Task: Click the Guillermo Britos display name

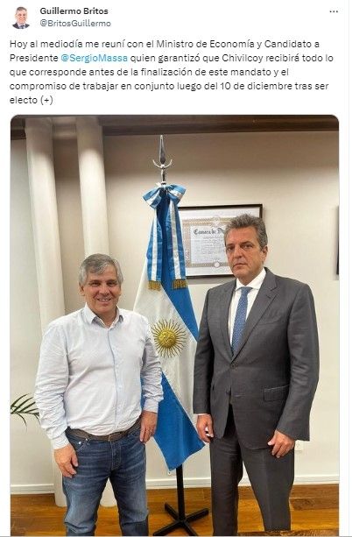Action: pyautogui.click(x=74, y=11)
